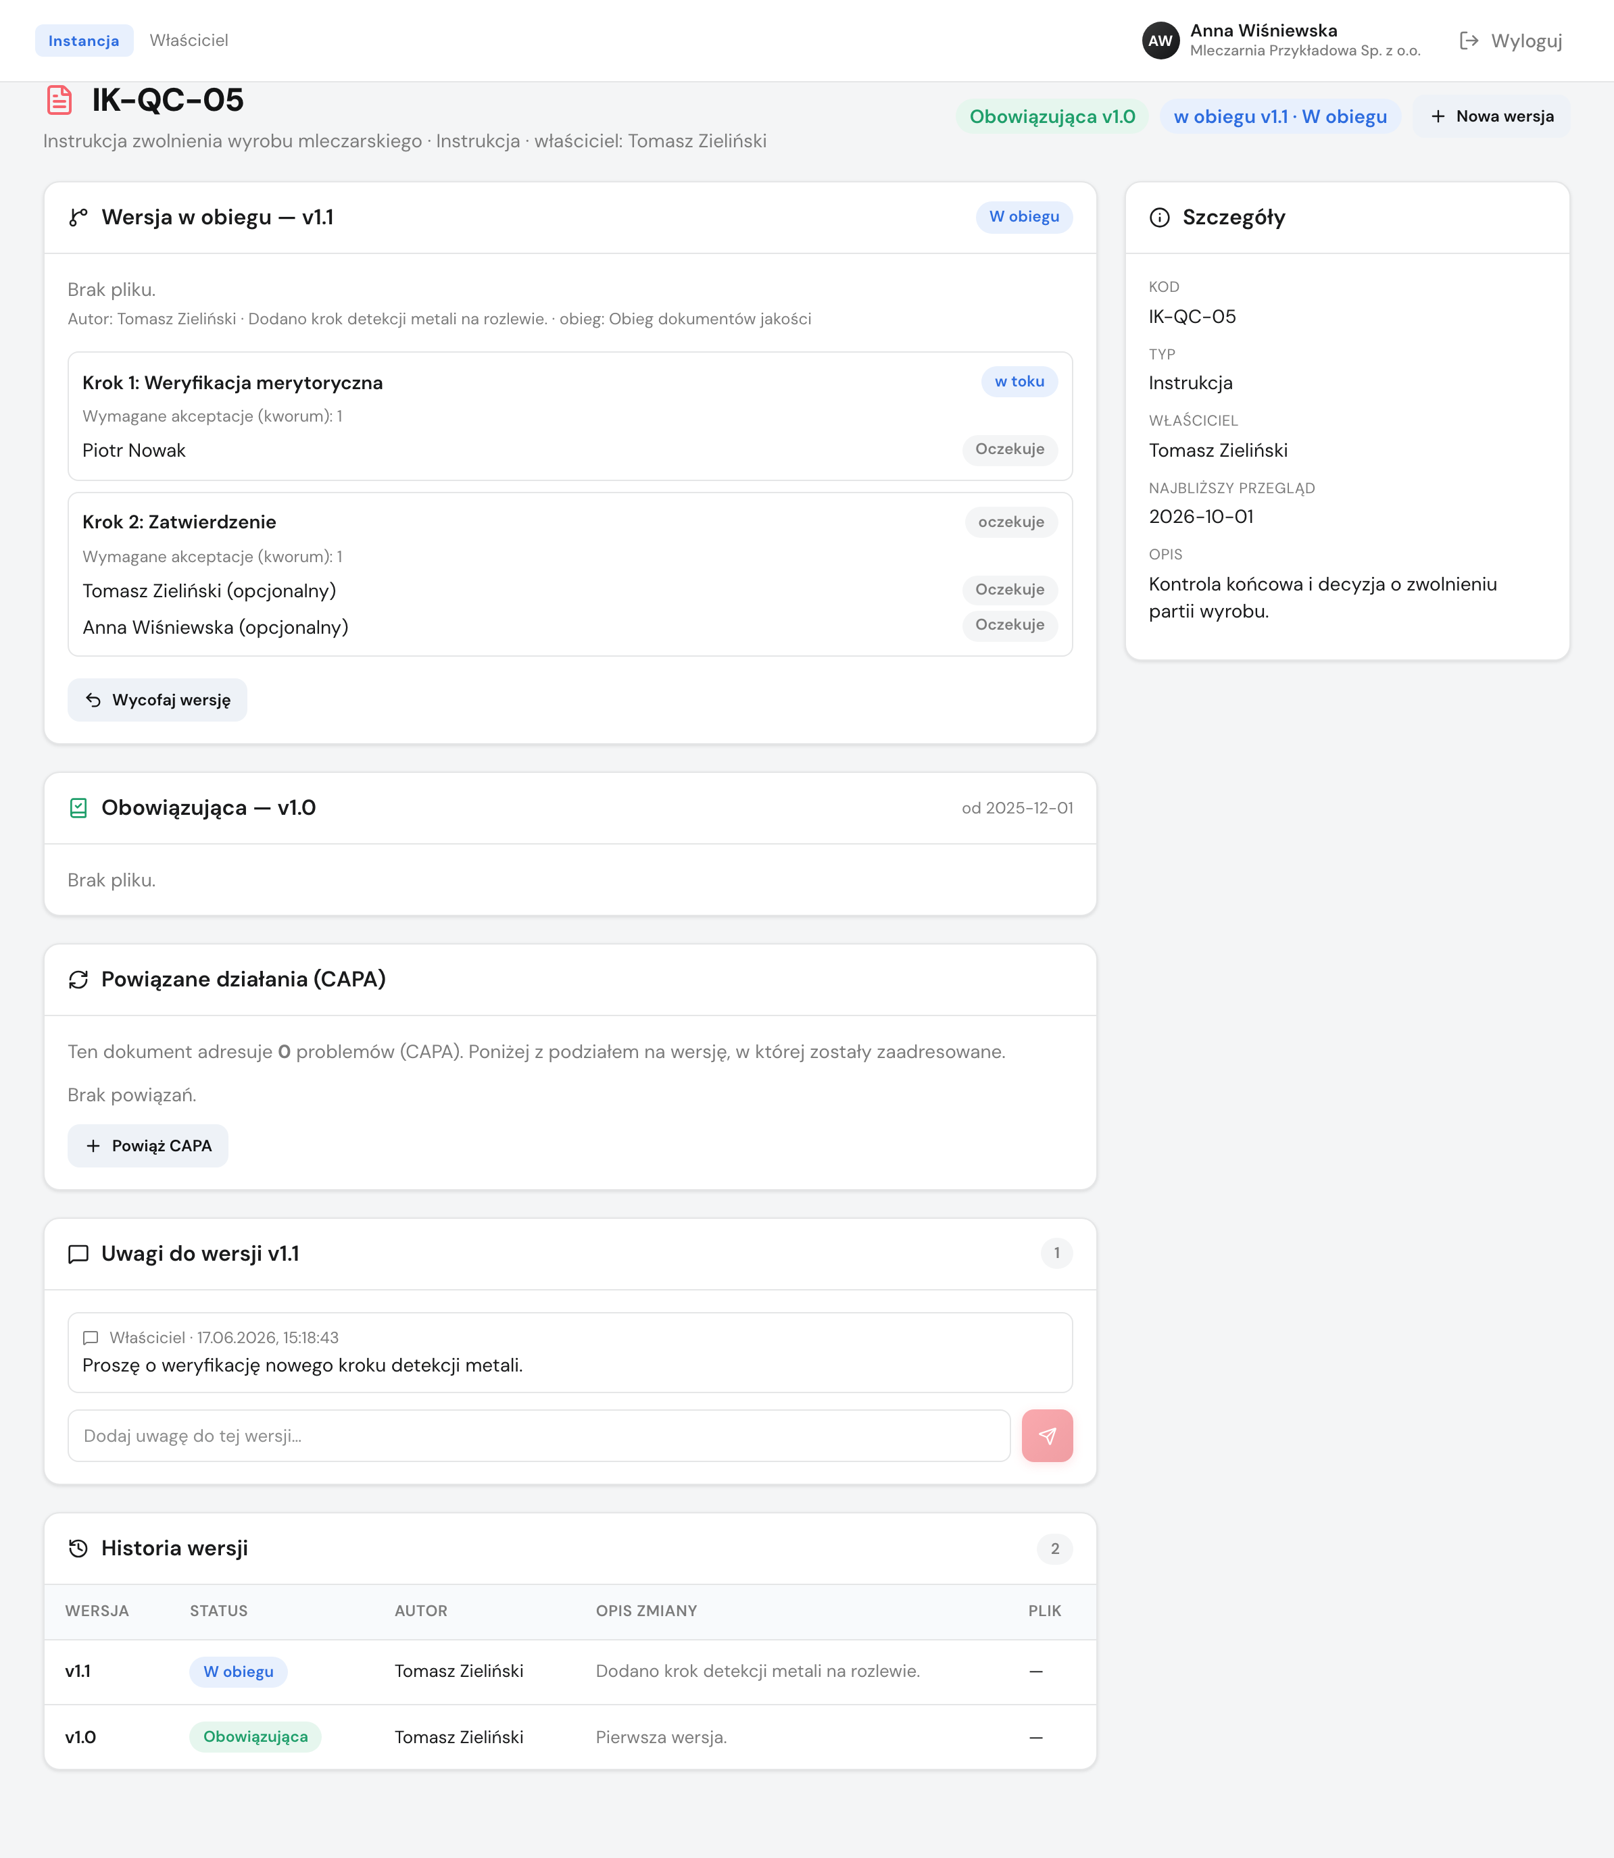Click the comment Proszę o weryfikację nowego kroku
This screenshot has width=1614, height=1858.
click(x=303, y=1365)
